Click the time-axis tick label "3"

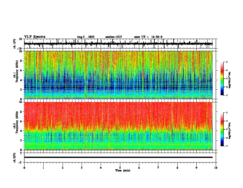coord(82,168)
